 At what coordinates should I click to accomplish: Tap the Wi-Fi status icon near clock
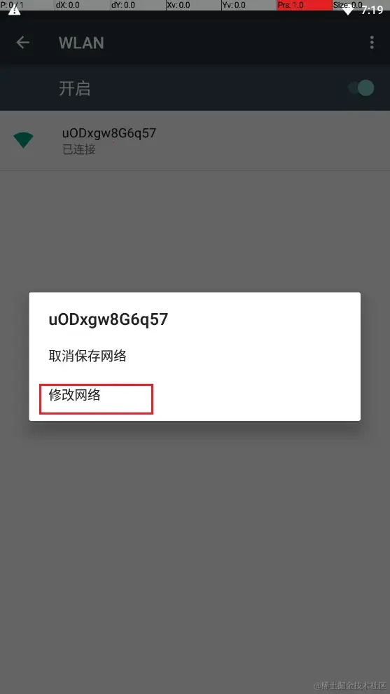click(x=348, y=10)
